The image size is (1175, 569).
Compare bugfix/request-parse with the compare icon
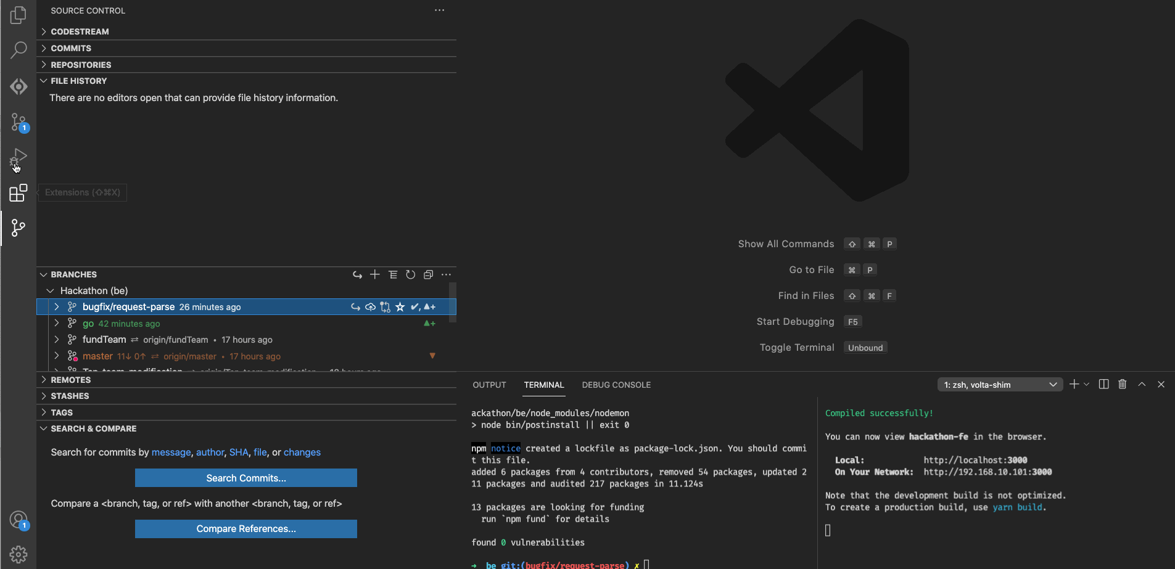tap(385, 307)
